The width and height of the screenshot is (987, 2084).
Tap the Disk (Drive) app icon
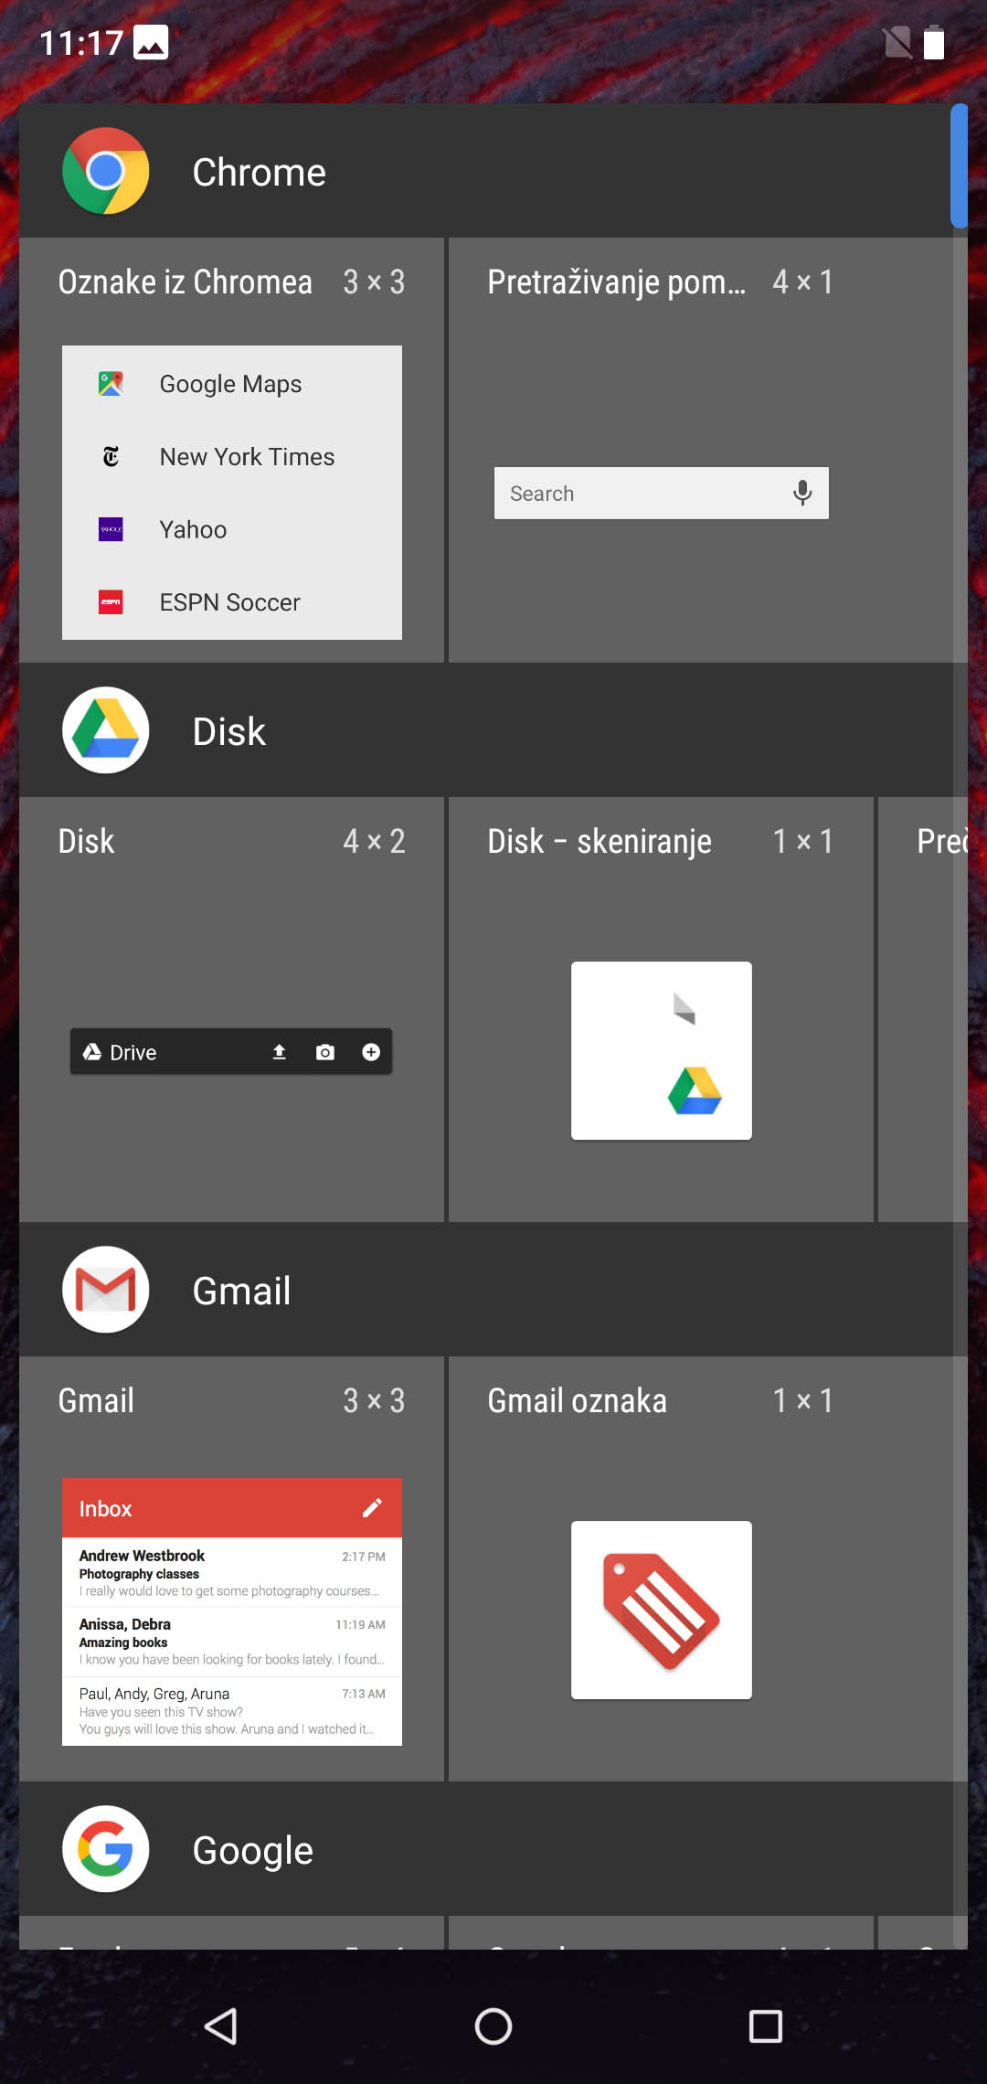(106, 730)
